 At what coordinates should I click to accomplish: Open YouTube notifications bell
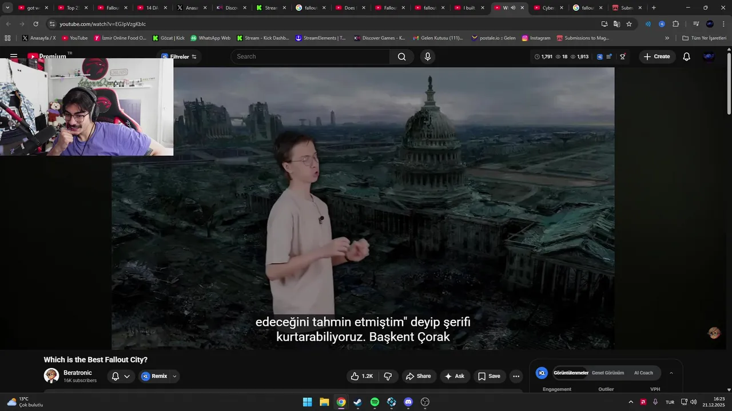(686, 57)
